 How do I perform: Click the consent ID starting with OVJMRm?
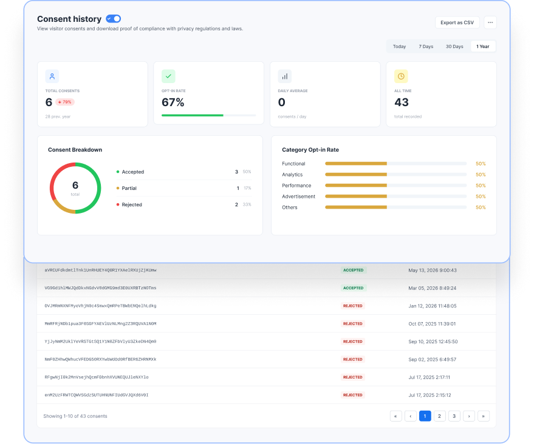point(100,306)
